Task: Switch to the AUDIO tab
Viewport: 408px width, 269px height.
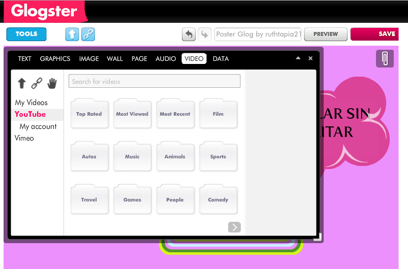Action: tap(166, 59)
